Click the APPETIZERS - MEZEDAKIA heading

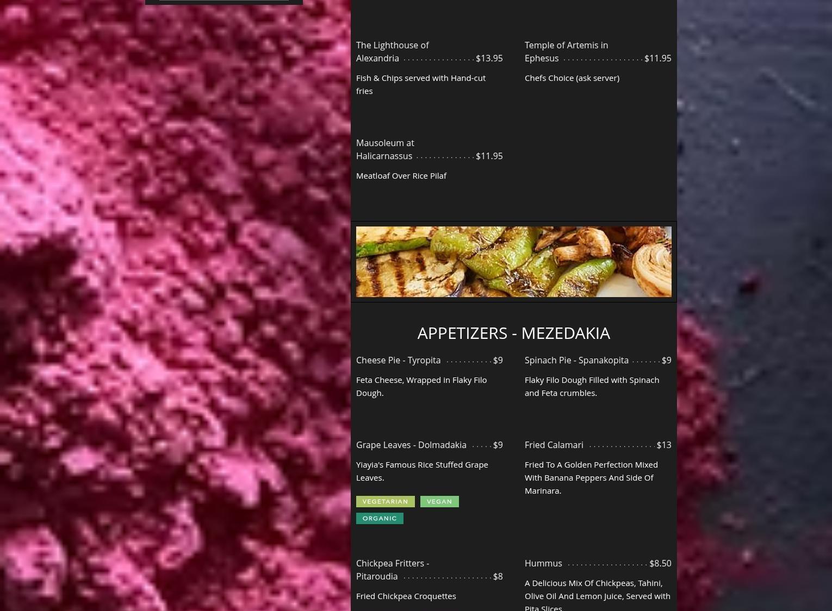pos(514,333)
